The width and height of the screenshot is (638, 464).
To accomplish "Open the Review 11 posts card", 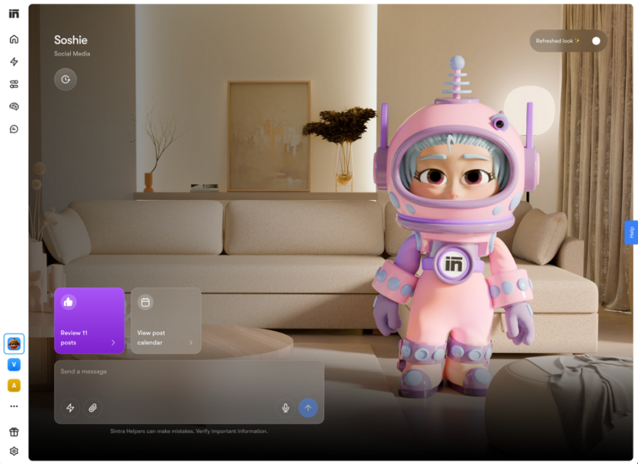I will (89, 320).
